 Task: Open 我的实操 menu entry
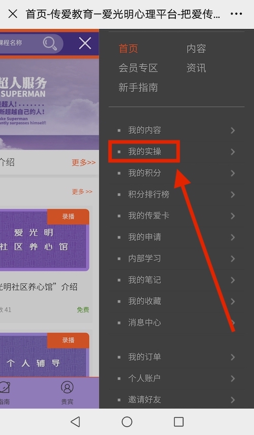tap(144, 152)
